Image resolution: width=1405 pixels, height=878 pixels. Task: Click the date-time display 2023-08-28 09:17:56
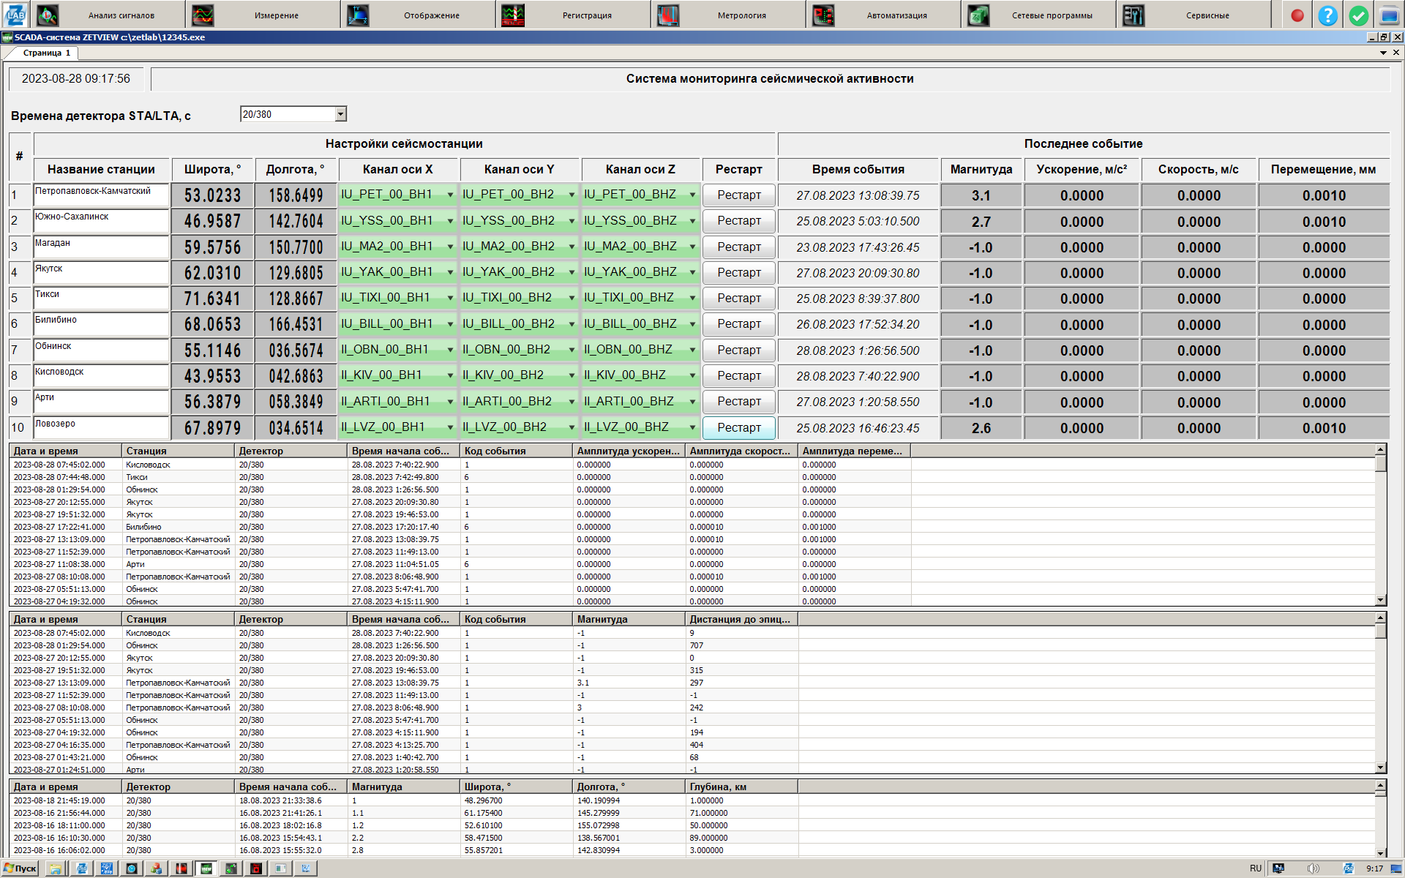pos(76,79)
